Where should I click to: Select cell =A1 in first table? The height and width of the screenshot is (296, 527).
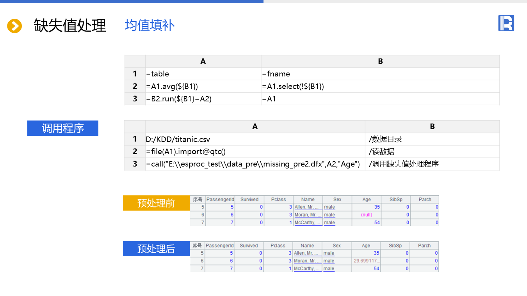tap(380, 99)
